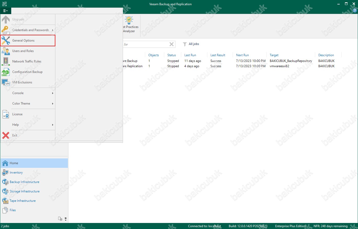Sort by Objects column header
The image size is (358, 229).
click(154, 55)
